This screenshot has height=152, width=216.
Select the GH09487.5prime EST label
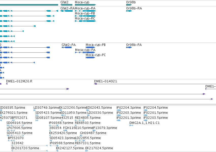coord(93,133)
